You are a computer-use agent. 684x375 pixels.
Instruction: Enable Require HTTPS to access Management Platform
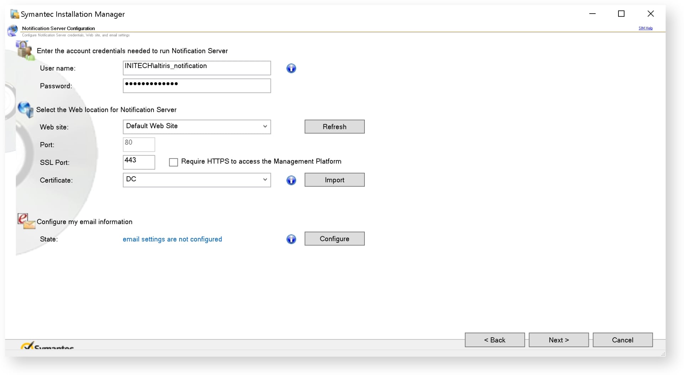point(173,162)
